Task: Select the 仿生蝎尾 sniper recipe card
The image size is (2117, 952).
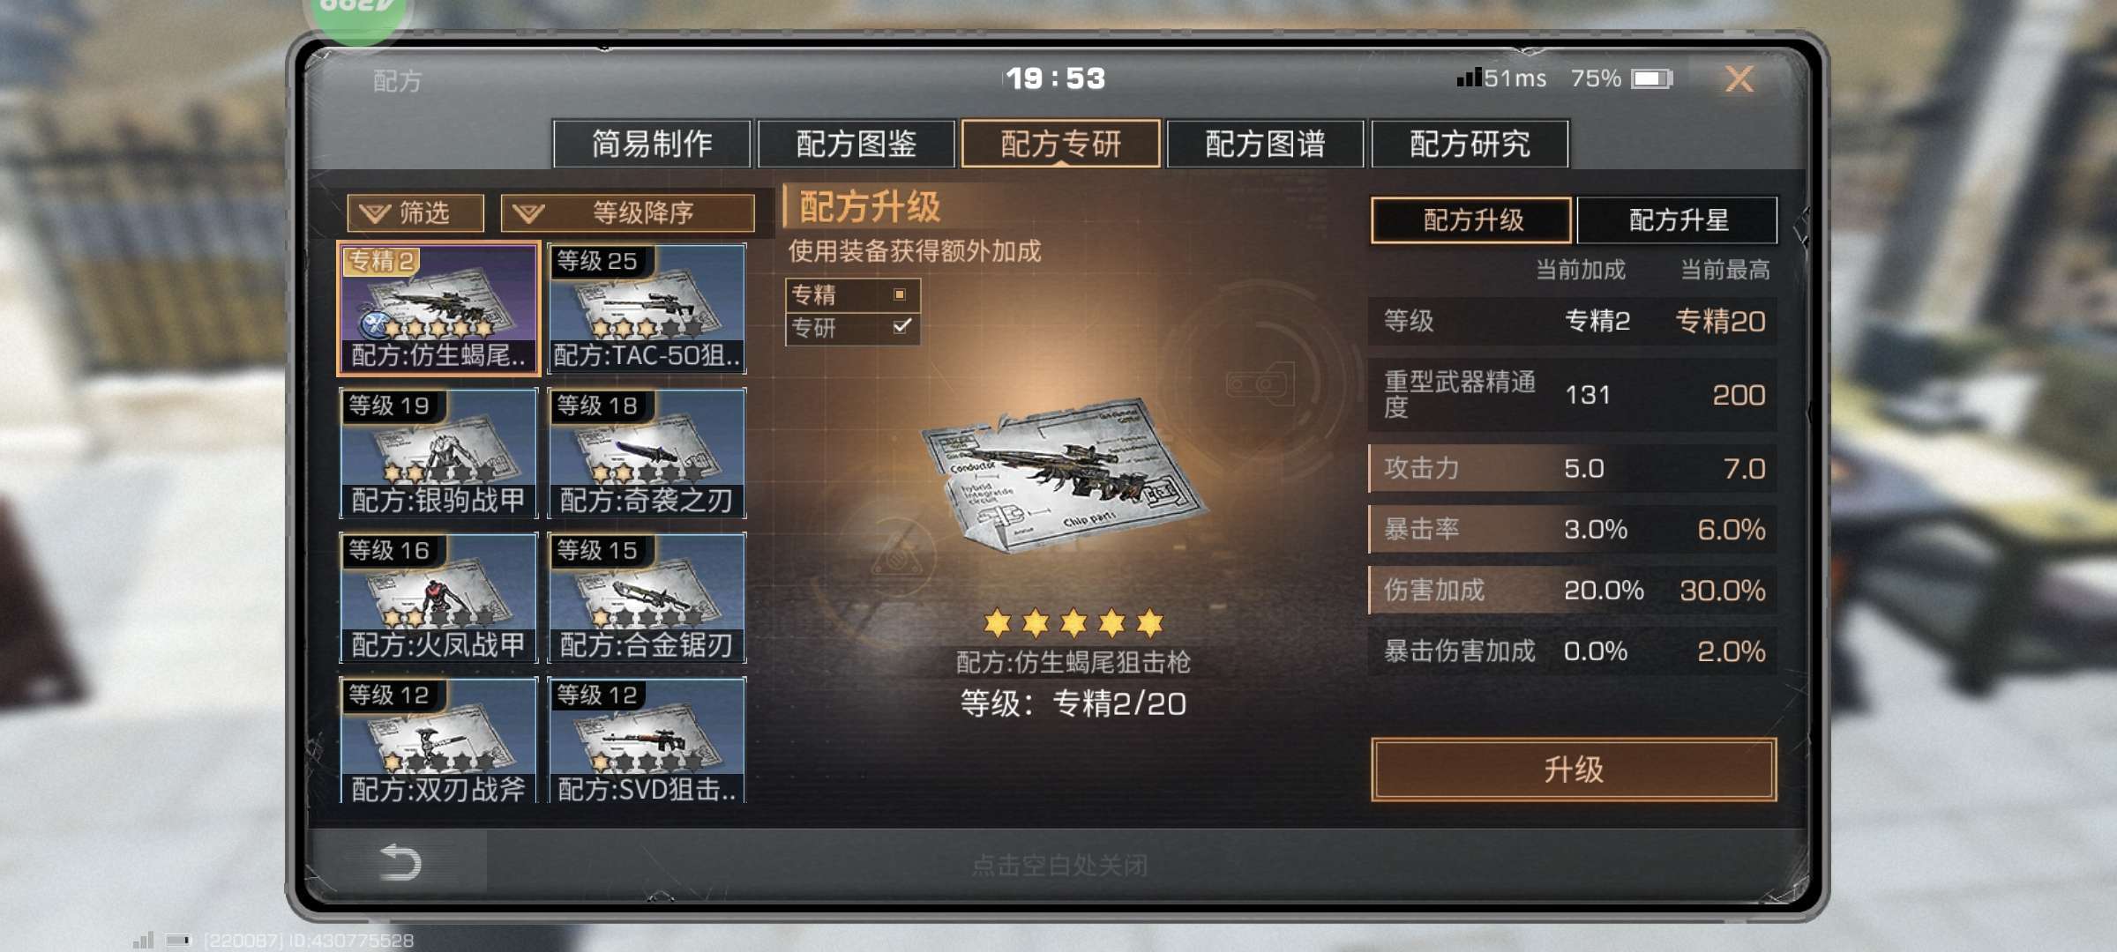Action: pos(438,309)
